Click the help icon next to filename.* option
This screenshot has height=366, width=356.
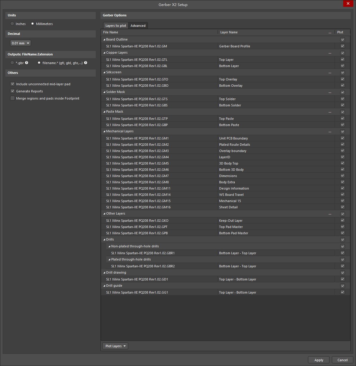[86, 63]
